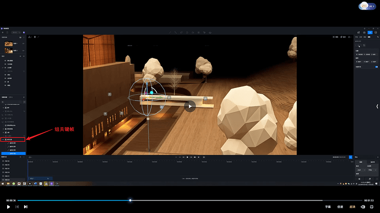The image size is (380, 213).
Task: Click the blue progress handle on the video seek bar
Action: click(130, 200)
